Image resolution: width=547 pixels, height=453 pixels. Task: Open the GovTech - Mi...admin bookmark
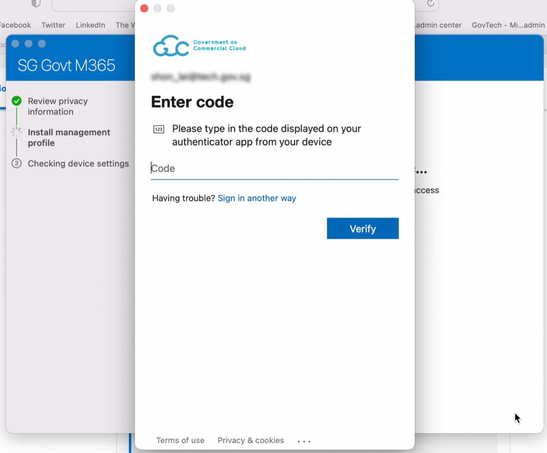[x=508, y=25]
